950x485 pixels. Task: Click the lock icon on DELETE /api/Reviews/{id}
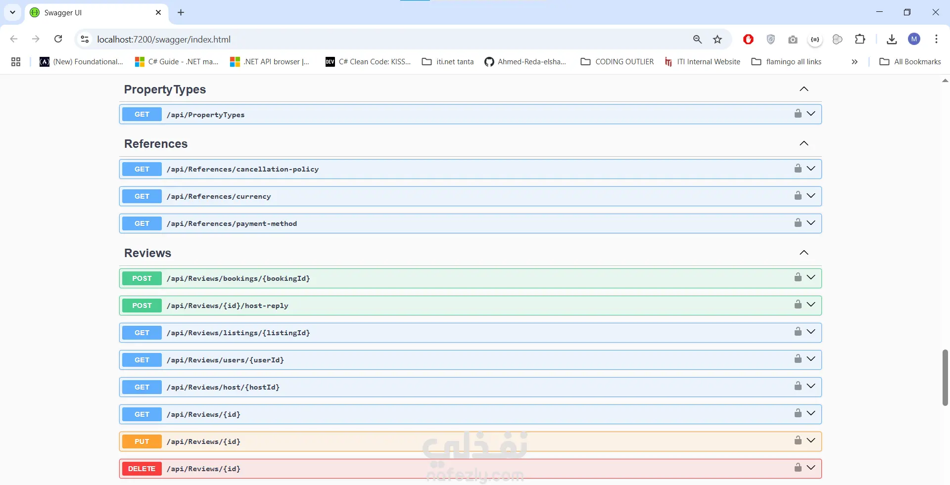click(x=798, y=468)
